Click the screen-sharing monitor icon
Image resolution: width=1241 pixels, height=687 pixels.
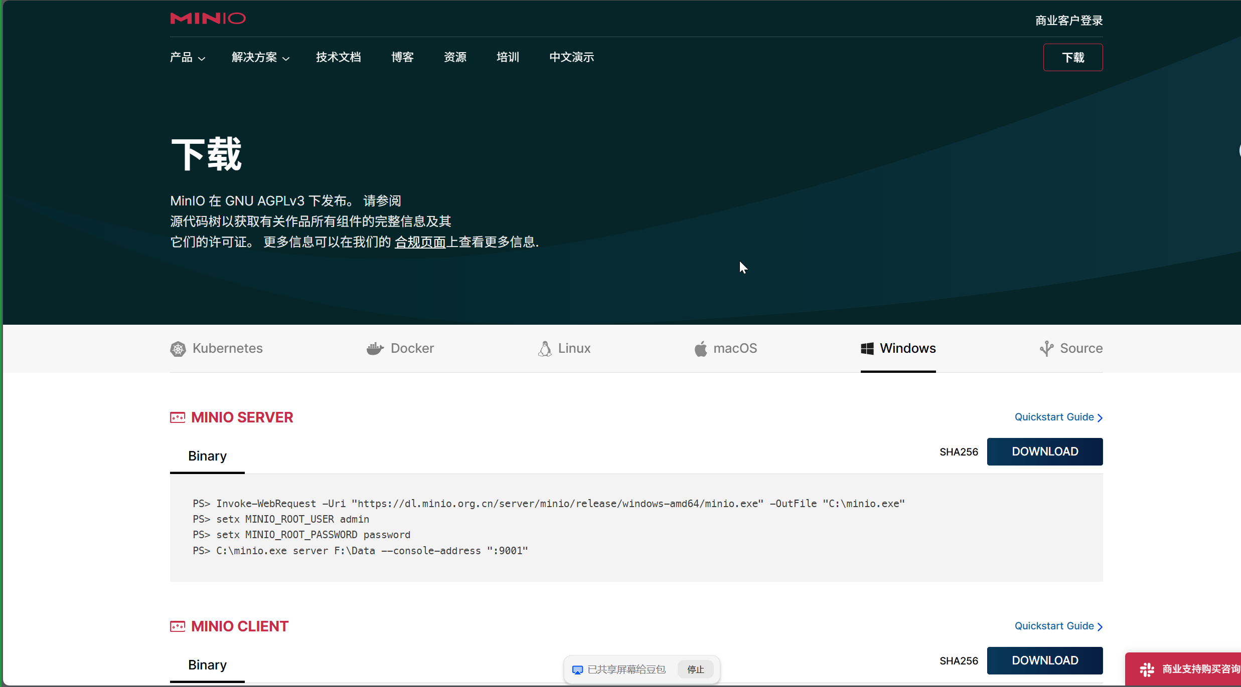tap(577, 670)
